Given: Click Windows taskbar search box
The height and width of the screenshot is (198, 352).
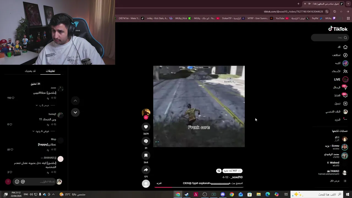Looking at the screenshot, I should [x=317, y=194].
